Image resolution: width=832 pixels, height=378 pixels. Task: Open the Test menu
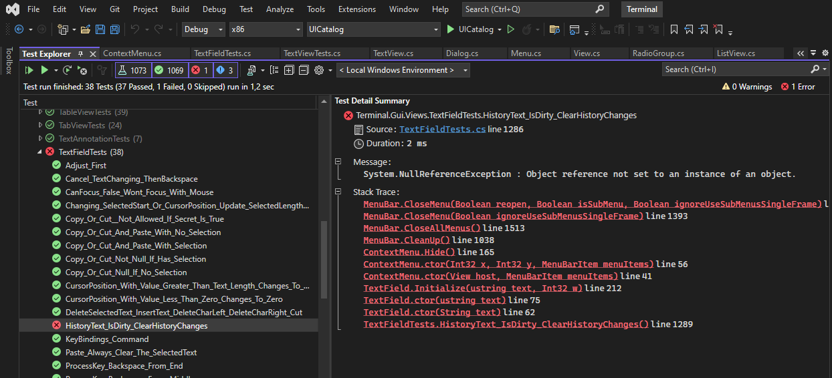(246, 9)
